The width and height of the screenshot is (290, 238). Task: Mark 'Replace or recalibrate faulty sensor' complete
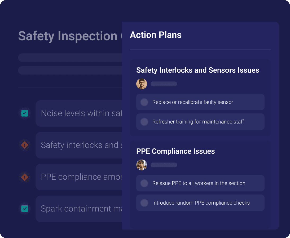coord(144,102)
